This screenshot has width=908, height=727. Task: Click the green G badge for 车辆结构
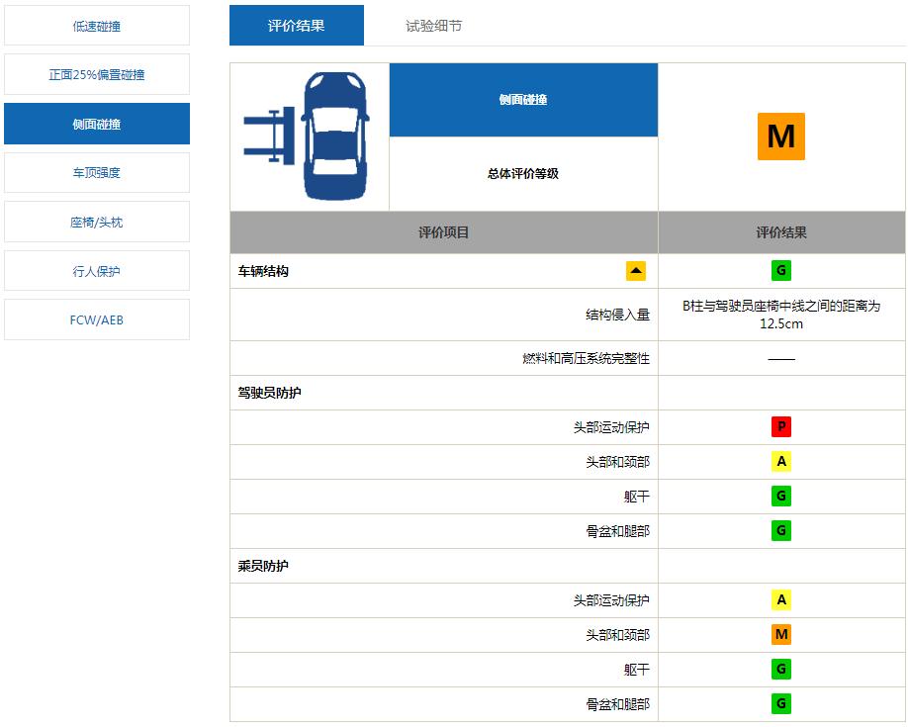(x=781, y=269)
